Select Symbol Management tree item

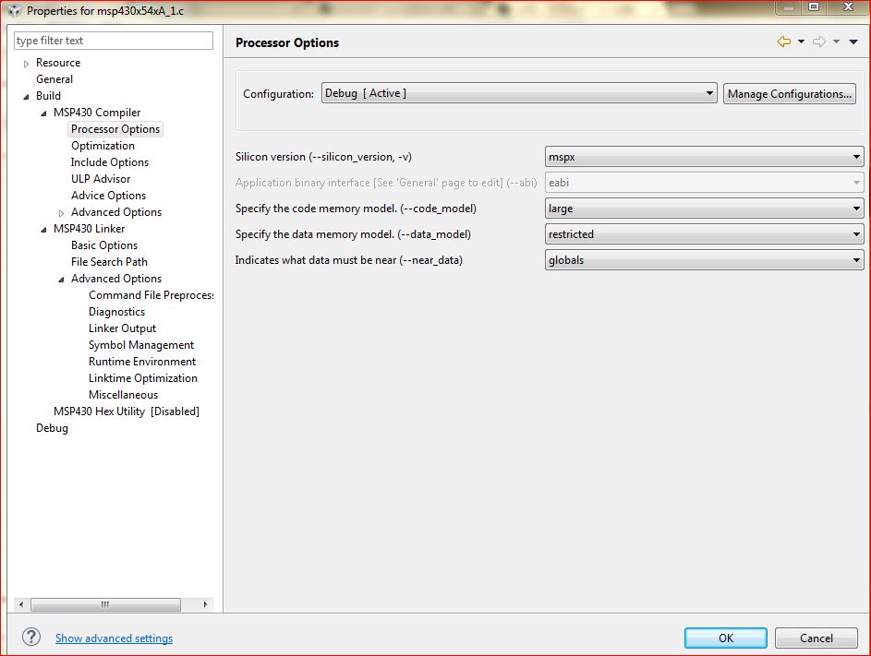[141, 345]
